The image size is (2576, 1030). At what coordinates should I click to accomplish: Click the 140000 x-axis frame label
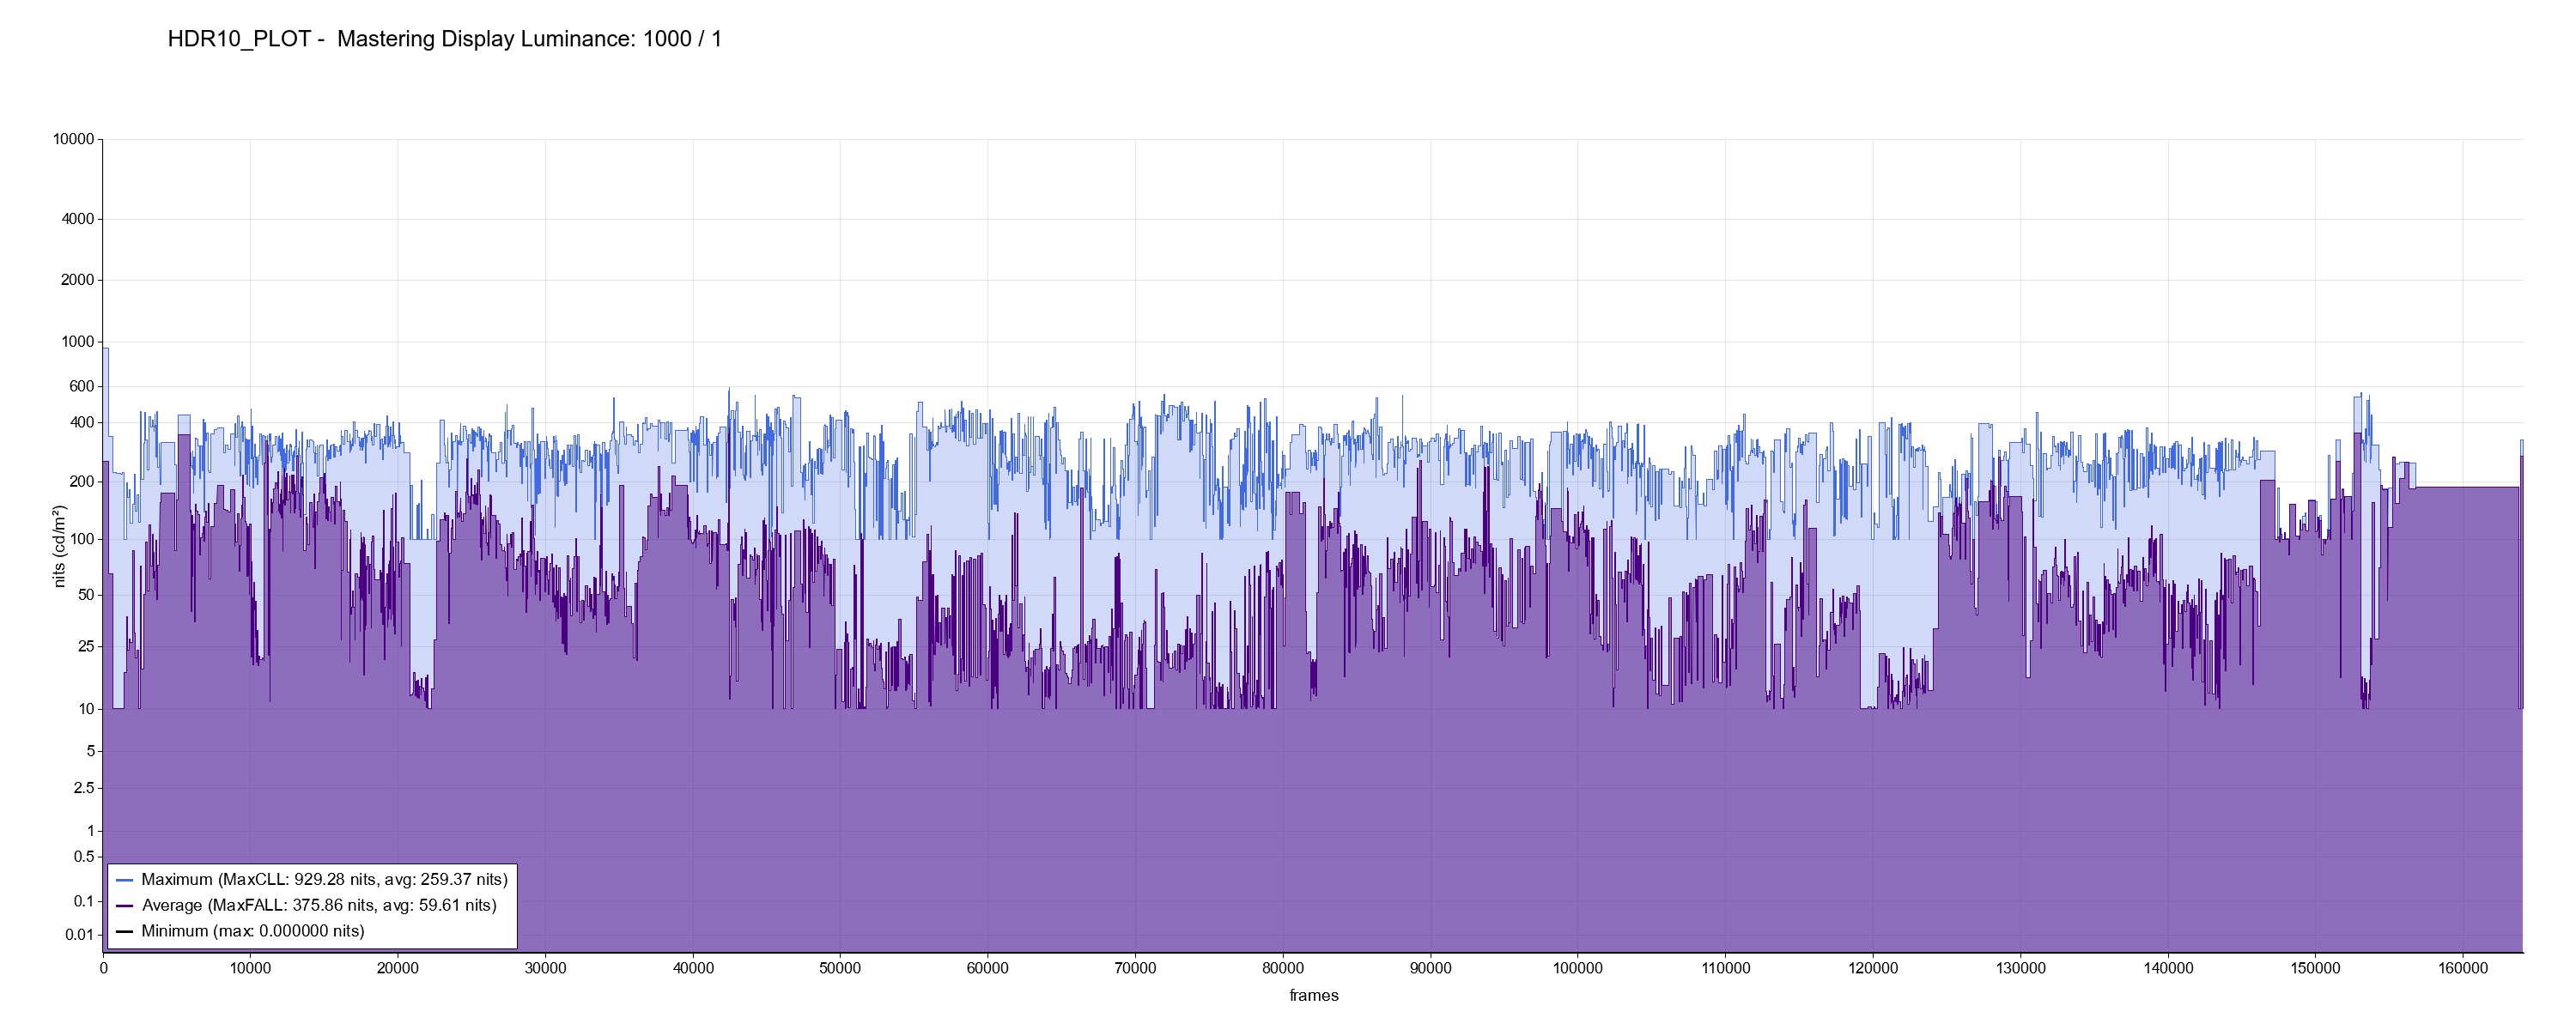(2168, 968)
